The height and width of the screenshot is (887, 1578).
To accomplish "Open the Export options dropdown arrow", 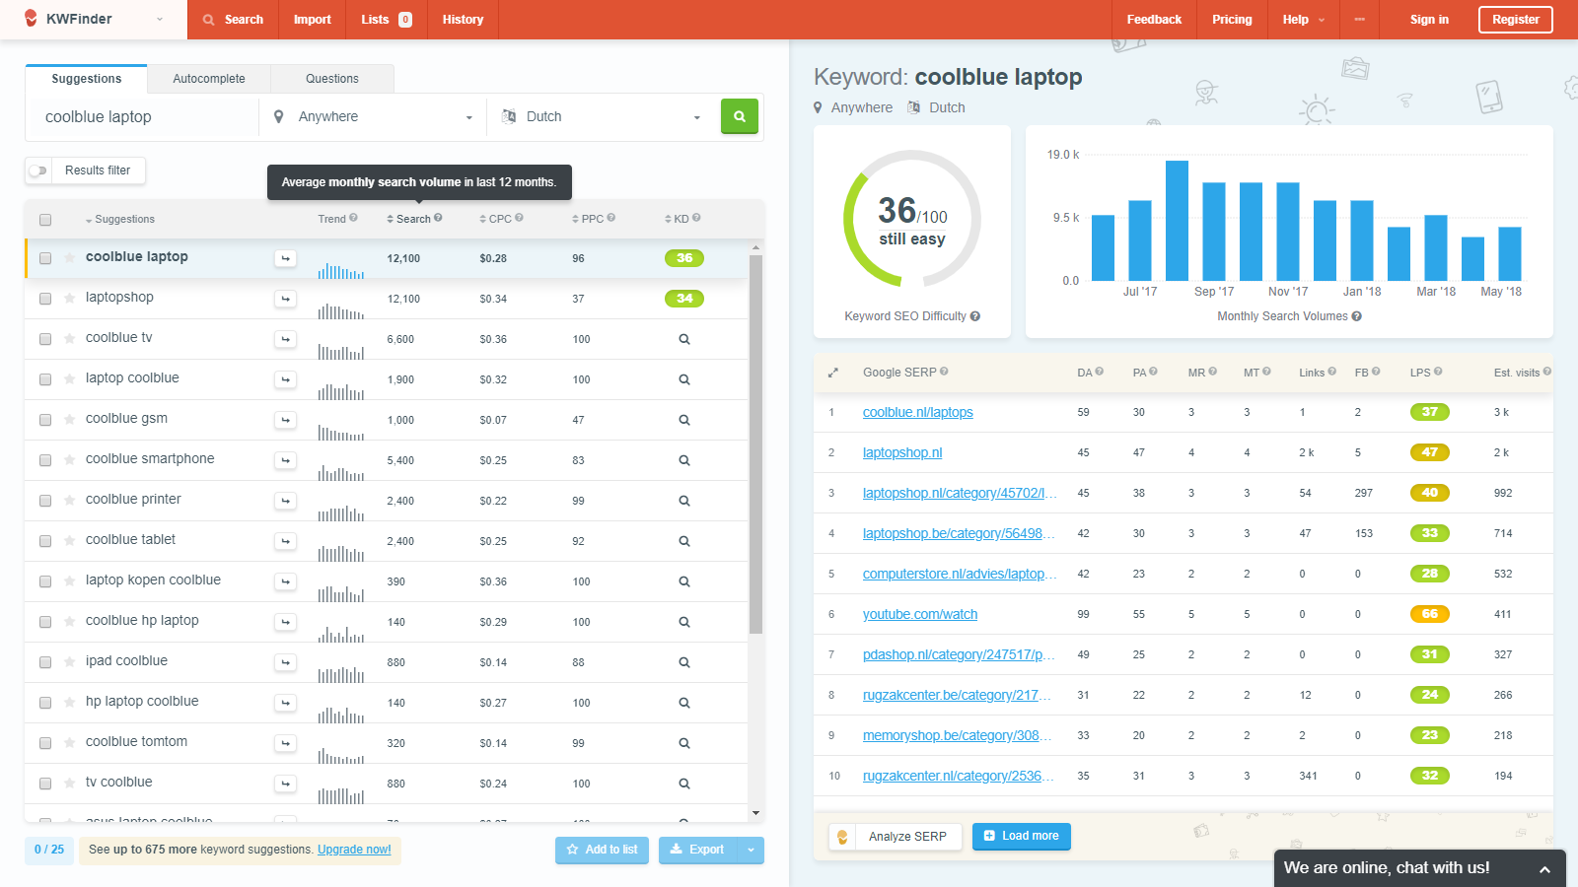I will tap(751, 850).
